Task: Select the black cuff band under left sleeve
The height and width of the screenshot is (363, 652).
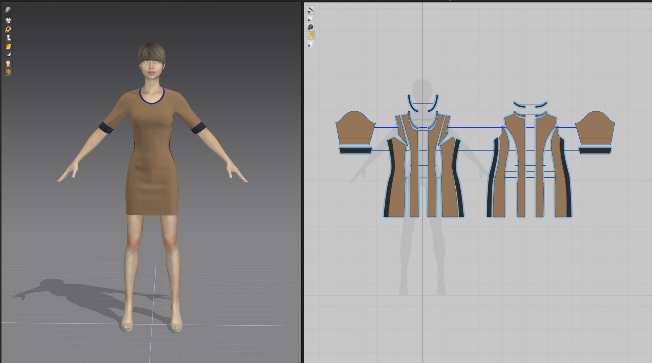Action: click(356, 150)
